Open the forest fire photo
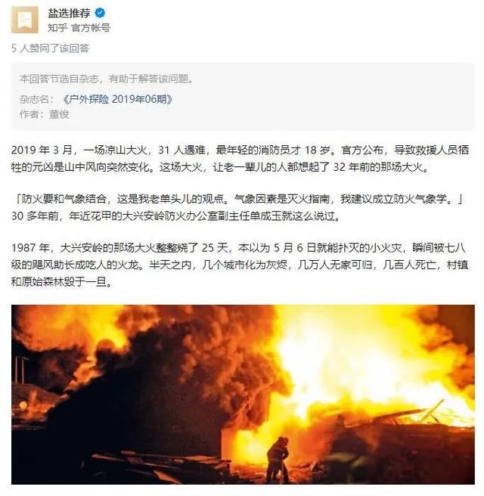The image size is (484, 496). 243,395
